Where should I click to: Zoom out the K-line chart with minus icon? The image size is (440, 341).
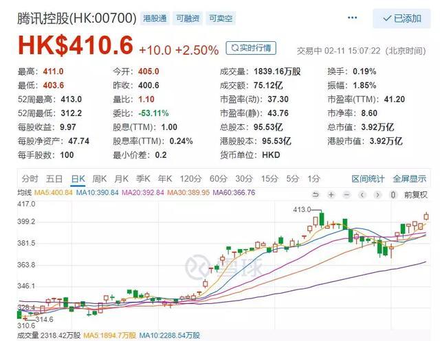tap(346, 195)
